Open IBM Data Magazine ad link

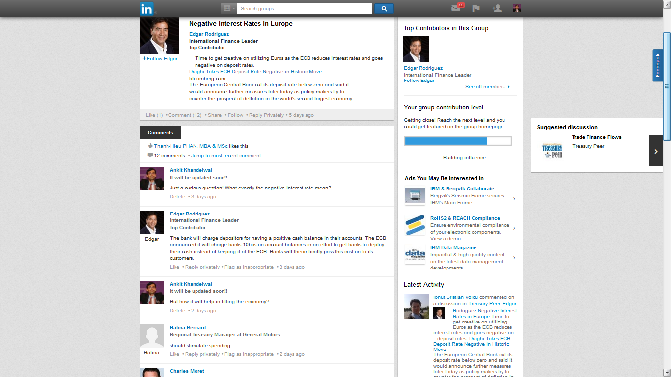[453, 248]
